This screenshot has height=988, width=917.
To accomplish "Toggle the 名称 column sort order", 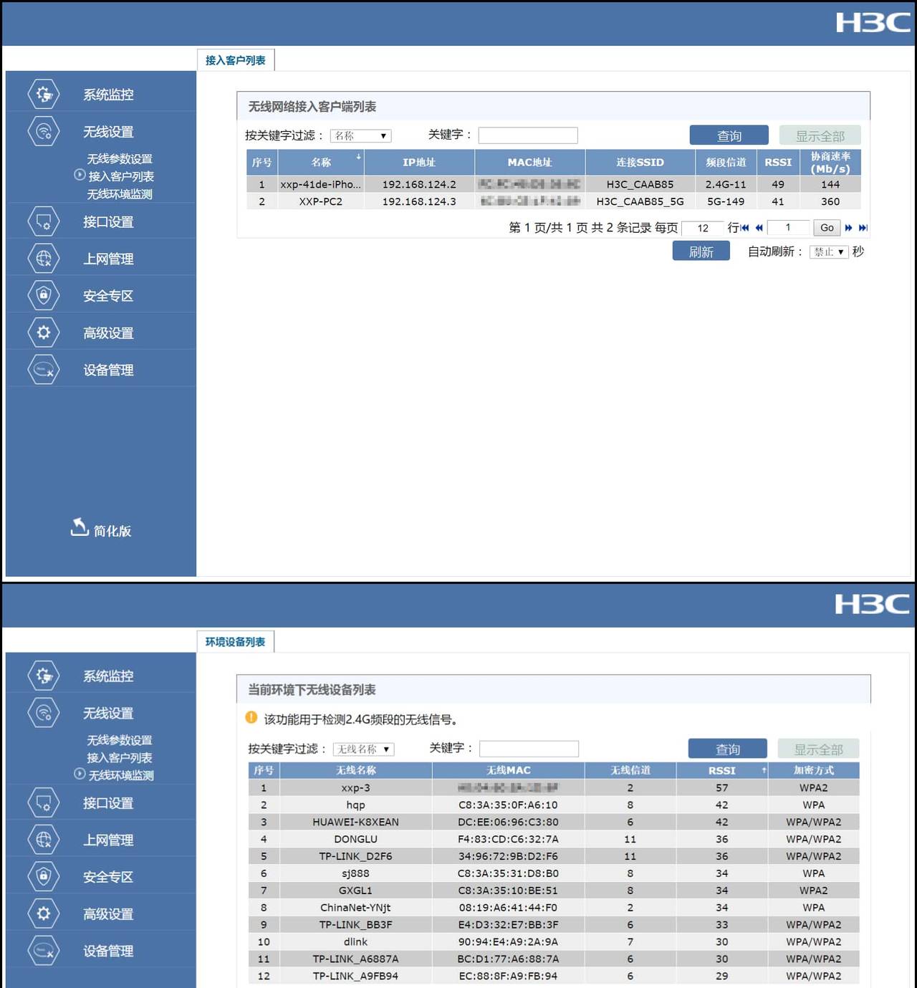I will pos(321,162).
